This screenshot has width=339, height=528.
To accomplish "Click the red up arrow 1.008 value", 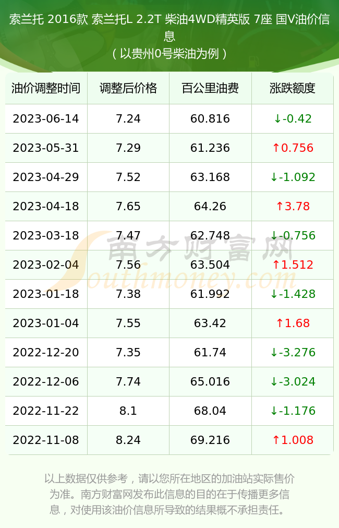I will pos(293,440).
